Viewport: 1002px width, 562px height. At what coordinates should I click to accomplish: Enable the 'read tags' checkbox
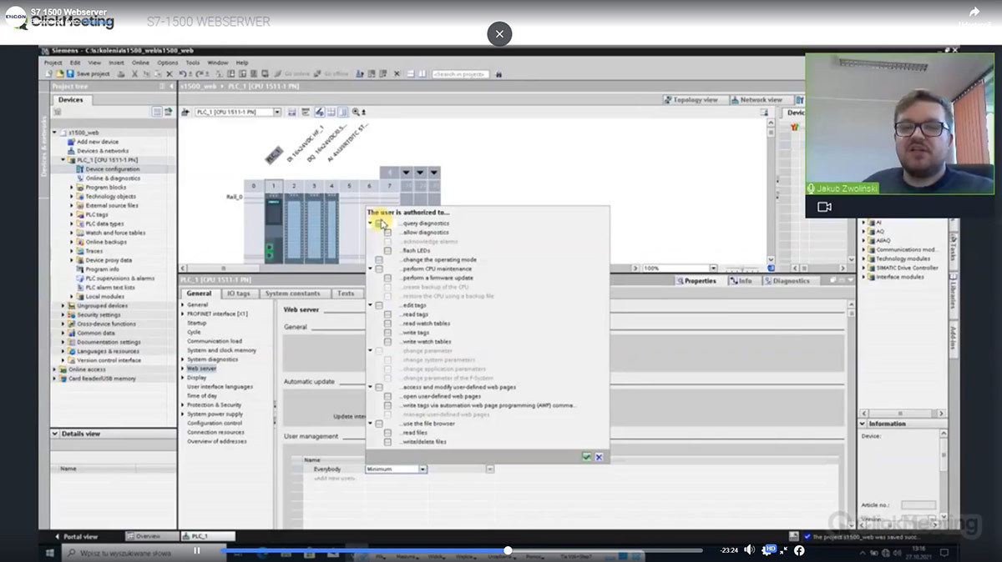pos(387,314)
